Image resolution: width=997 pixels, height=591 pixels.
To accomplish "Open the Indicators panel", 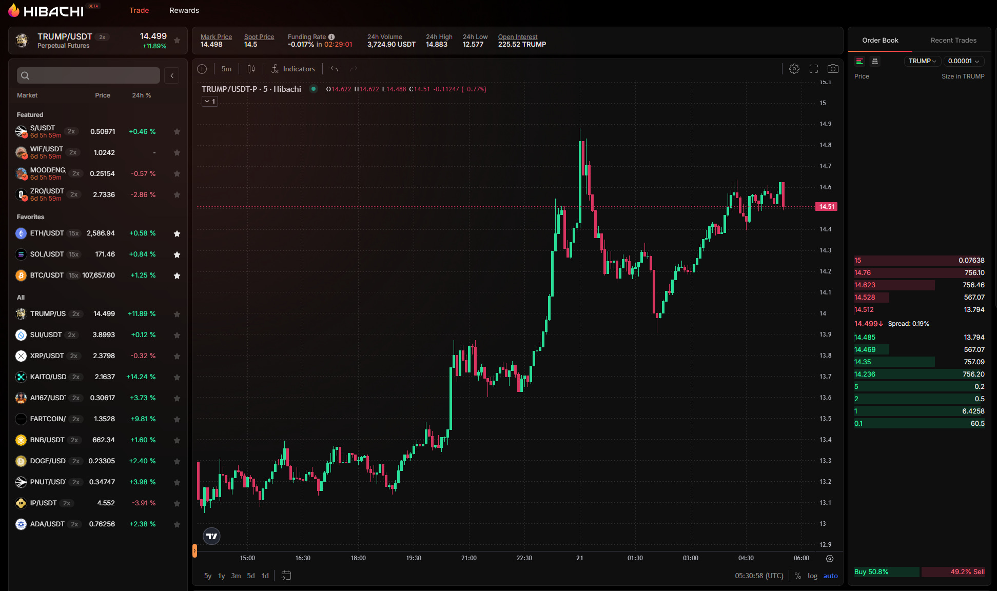I will coord(293,69).
